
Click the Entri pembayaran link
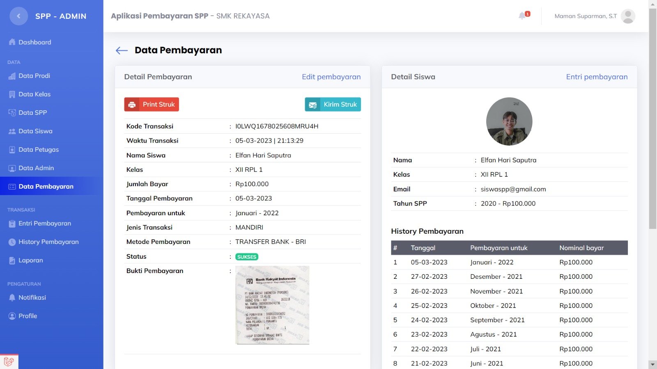click(x=597, y=77)
